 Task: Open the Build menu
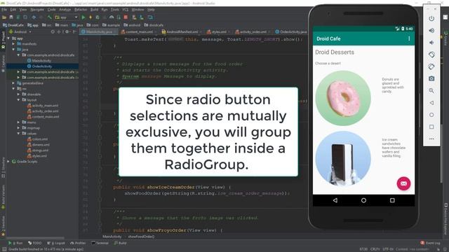(x=94, y=10)
